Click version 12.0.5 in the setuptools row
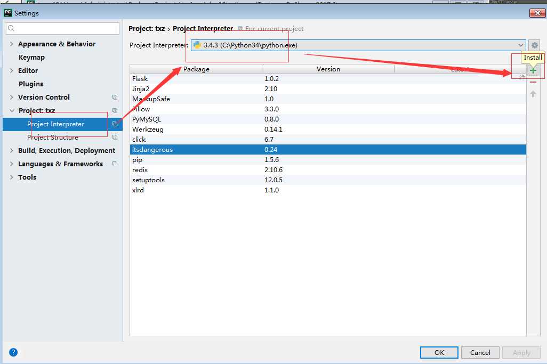Image resolution: width=547 pixels, height=364 pixels. coord(273,180)
